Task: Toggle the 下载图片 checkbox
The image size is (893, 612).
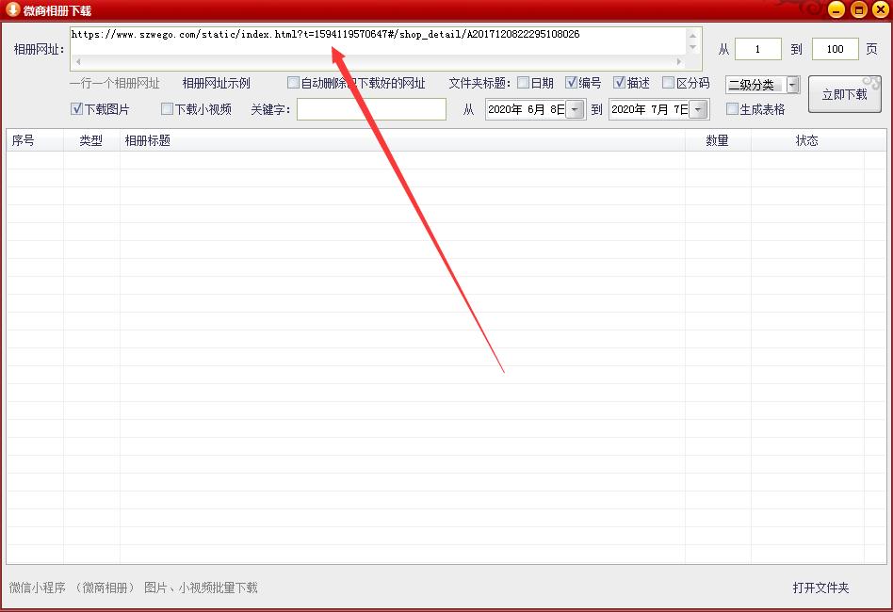Action: pos(77,108)
